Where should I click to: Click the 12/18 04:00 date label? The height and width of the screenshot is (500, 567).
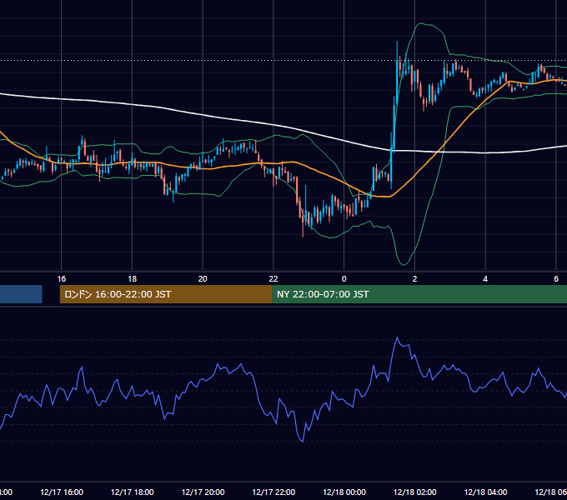coord(485,492)
